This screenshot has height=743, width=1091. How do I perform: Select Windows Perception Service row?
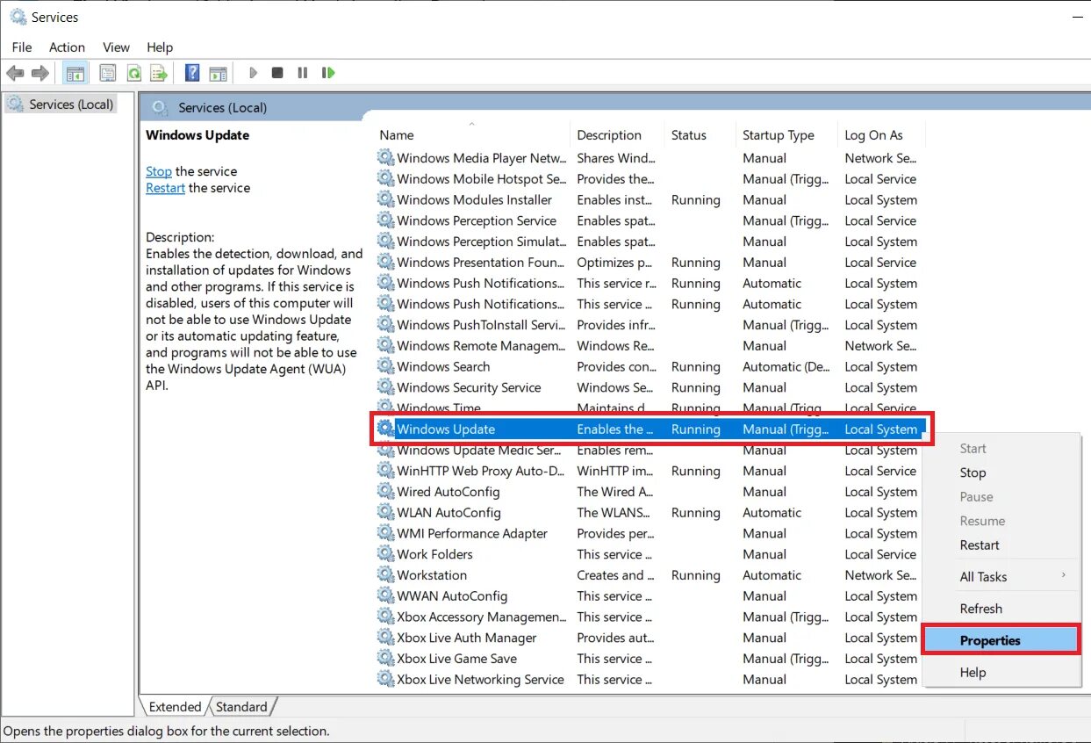[x=650, y=220]
